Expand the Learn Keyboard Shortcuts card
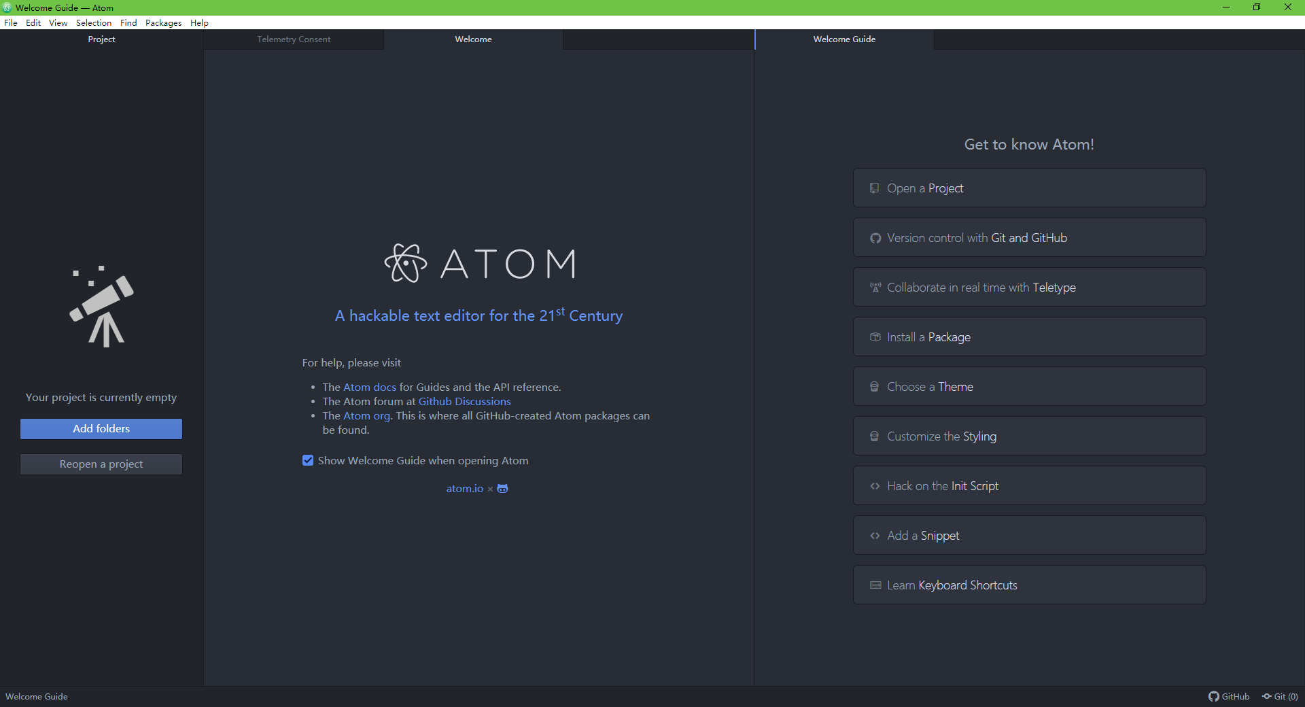The height and width of the screenshot is (707, 1305). coord(1029,585)
